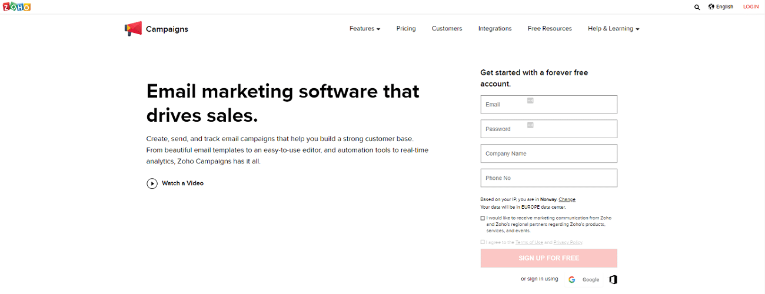Screen dimensions: 765x294
Task: Click the Office 365 sign-in icon
Action: coord(613,279)
